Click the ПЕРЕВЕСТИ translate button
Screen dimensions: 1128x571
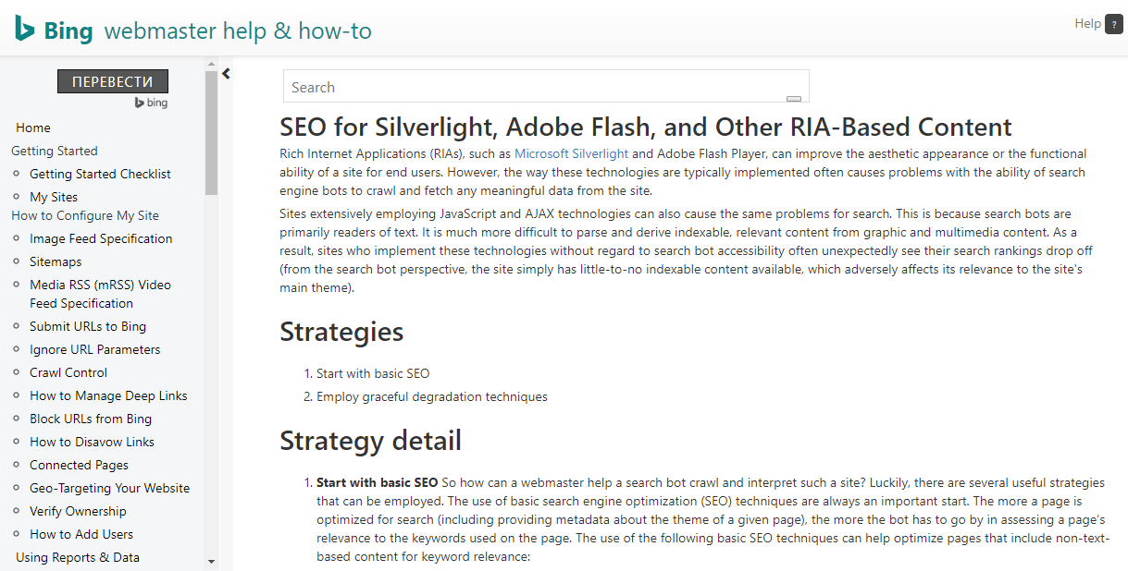pyautogui.click(x=113, y=81)
